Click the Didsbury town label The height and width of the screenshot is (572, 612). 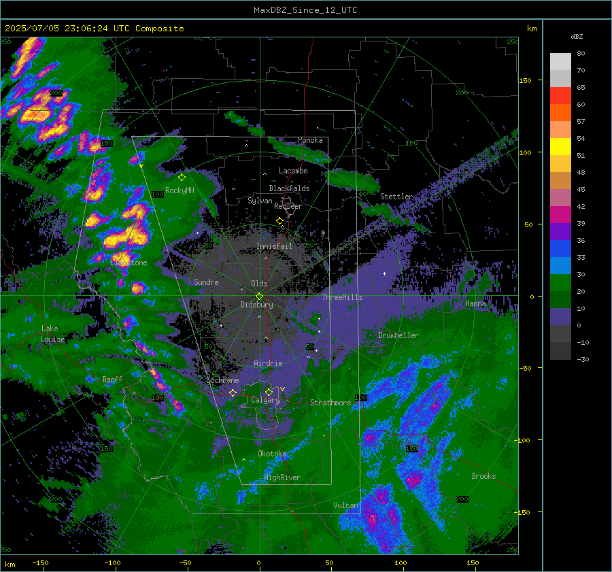257,305
